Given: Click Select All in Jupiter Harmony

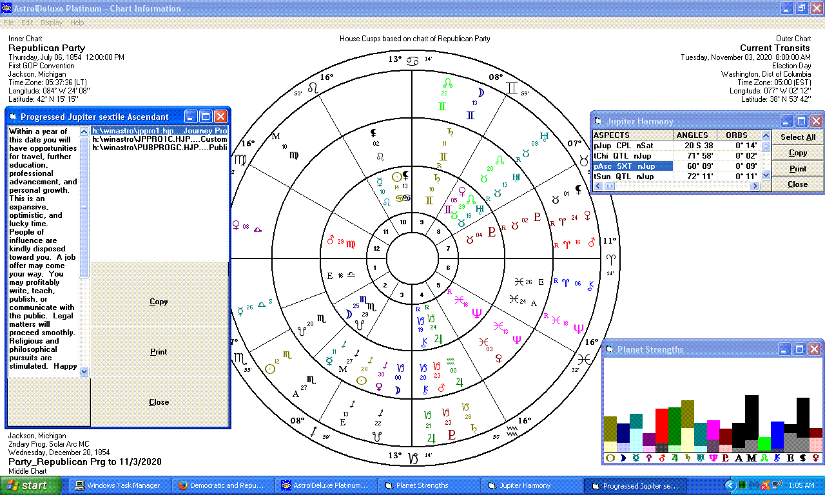Looking at the screenshot, I should point(798,137).
